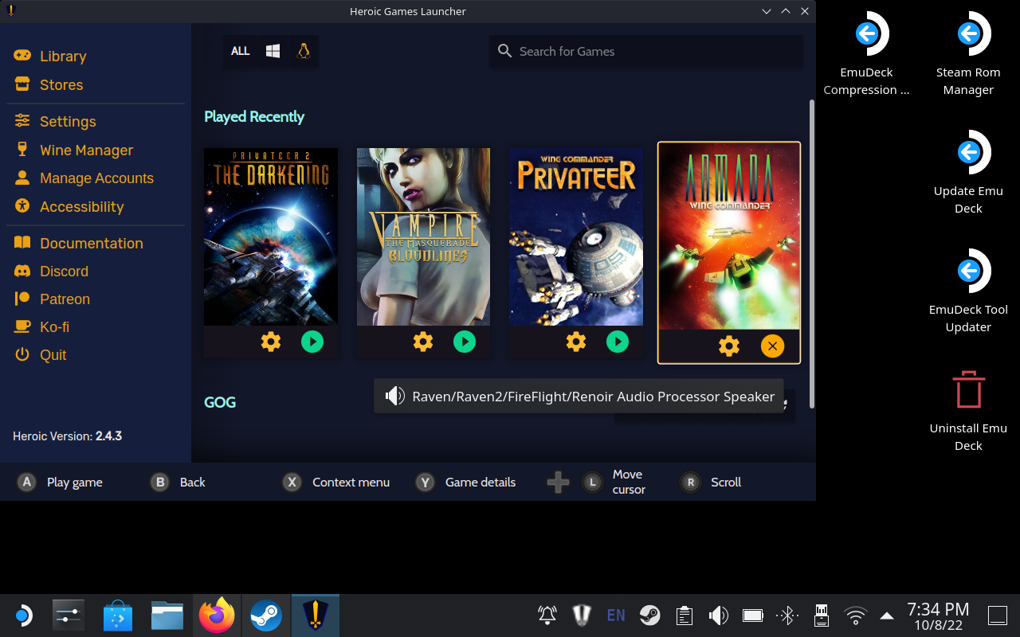
Task: Select Privateer 2 The Darkening cover art
Action: click(x=271, y=236)
